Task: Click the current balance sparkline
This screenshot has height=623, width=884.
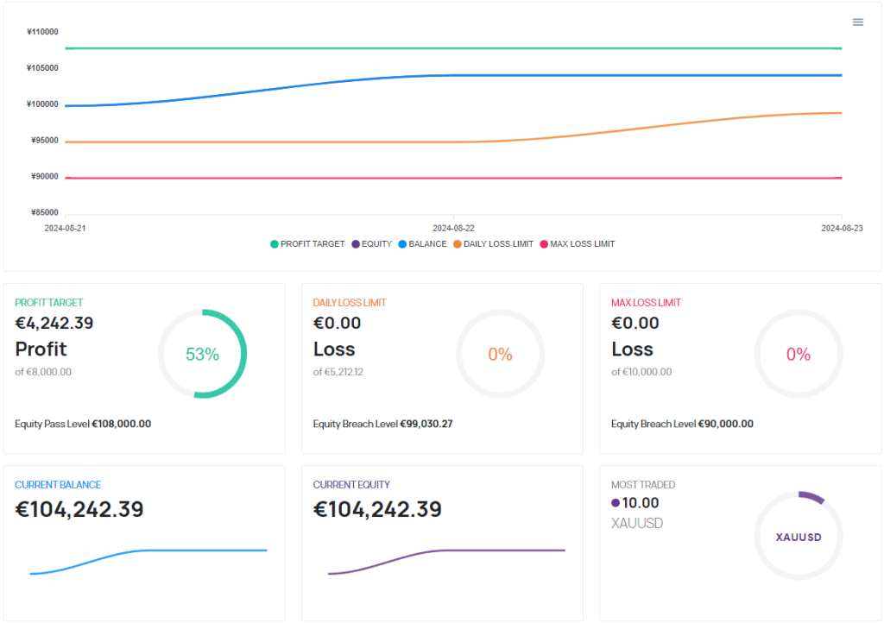Action: click(x=148, y=562)
